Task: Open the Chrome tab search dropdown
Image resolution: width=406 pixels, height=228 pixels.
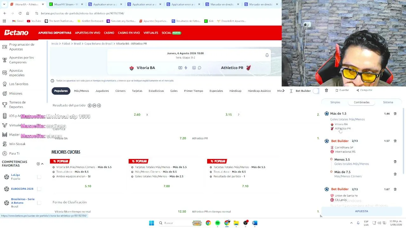Action: pos(4,4)
